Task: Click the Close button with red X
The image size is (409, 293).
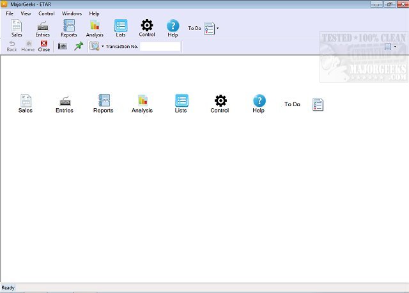Action: pos(44,46)
